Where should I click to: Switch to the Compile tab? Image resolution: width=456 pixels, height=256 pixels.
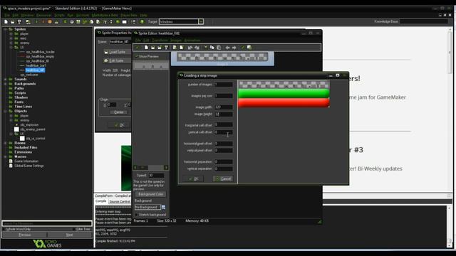(101, 201)
